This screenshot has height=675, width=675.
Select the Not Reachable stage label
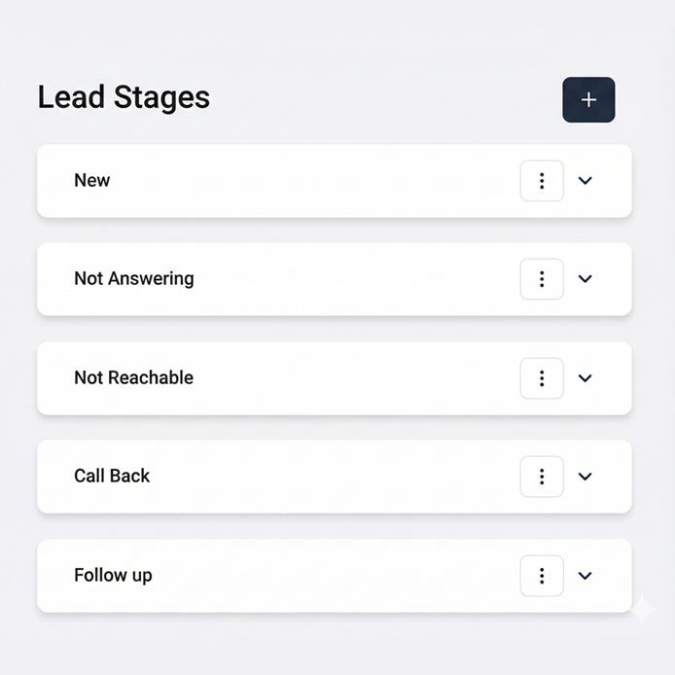(134, 377)
